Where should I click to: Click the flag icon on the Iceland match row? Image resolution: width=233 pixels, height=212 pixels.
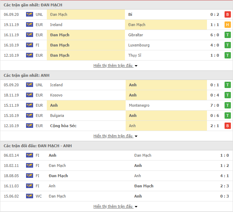(x=29, y=85)
